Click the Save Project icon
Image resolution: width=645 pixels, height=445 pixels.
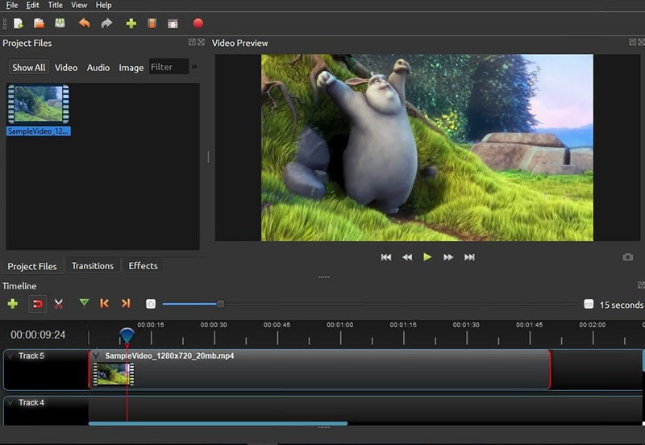tap(59, 23)
